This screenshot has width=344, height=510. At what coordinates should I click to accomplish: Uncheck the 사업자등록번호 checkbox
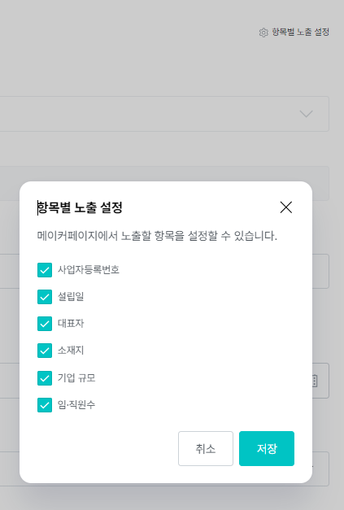pyautogui.click(x=45, y=270)
